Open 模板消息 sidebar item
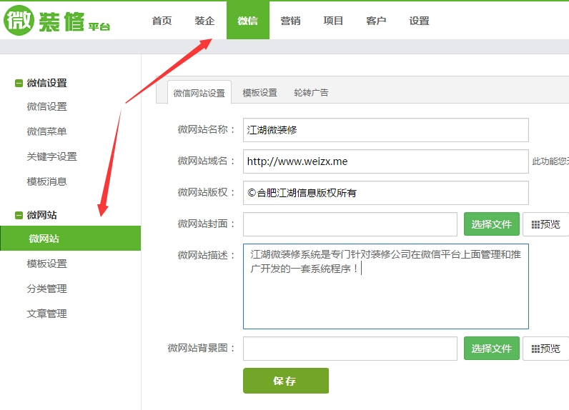This screenshot has width=569, height=410. pos(46,181)
